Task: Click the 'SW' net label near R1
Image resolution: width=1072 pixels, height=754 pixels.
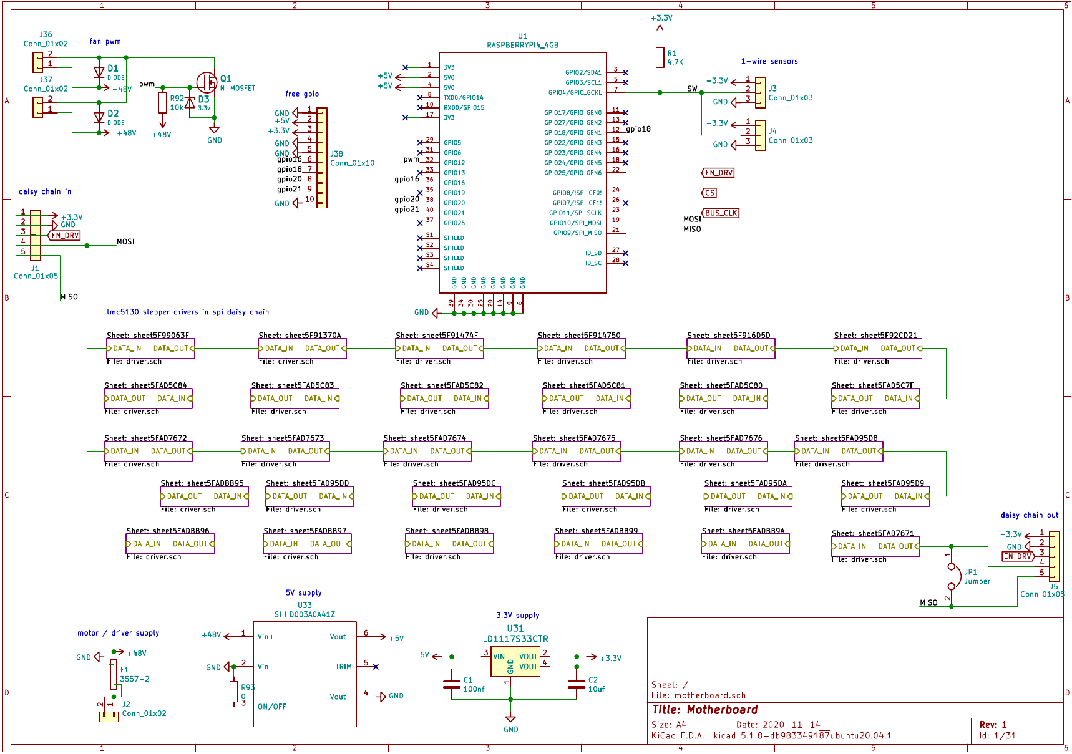Action: tap(693, 89)
